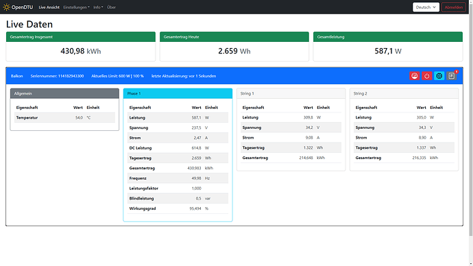The height and width of the screenshot is (266, 473).
Task: Click the String 2 Spannung row
Action: pyautogui.click(x=404, y=128)
